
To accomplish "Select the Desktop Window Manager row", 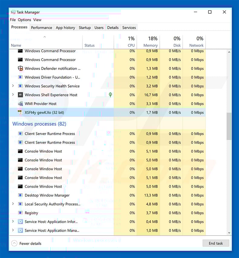I will tap(107, 195).
